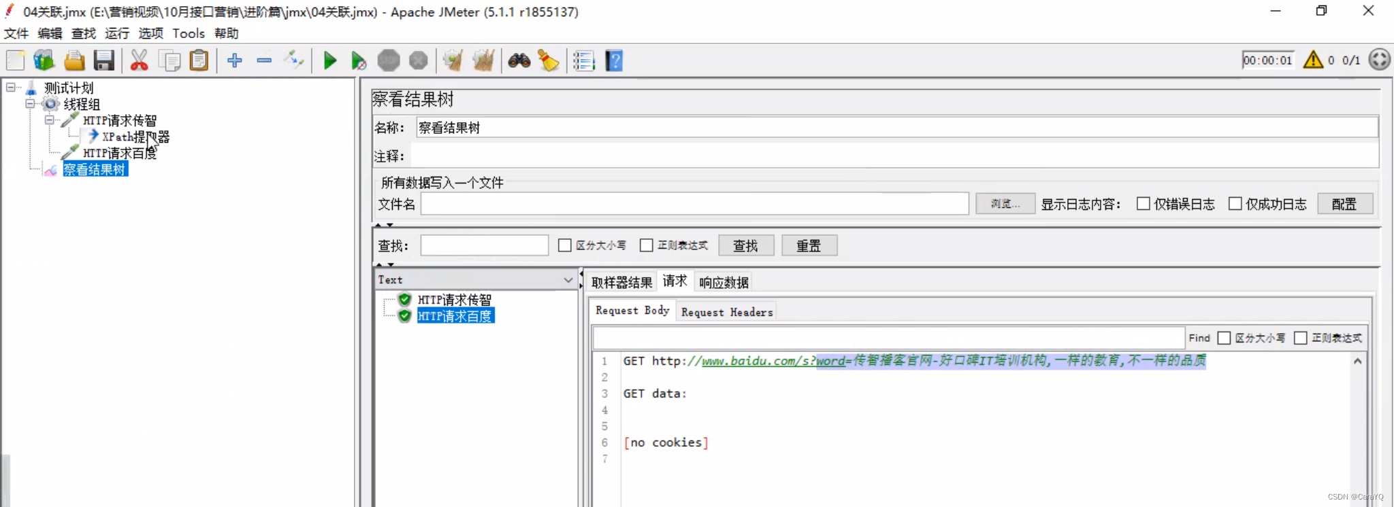Click the scroll-up arrow in request text
The width and height of the screenshot is (1394, 507).
coord(1357,361)
